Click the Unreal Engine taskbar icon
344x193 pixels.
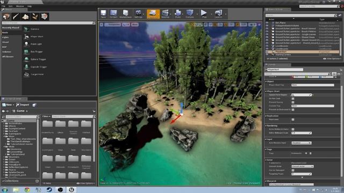71,190
